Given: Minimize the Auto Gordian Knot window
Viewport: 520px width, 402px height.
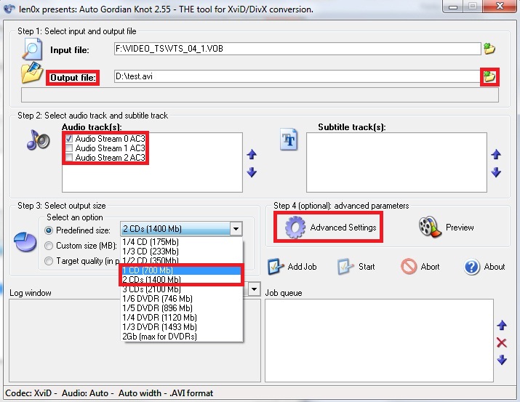Looking at the screenshot, I should click(453, 7).
